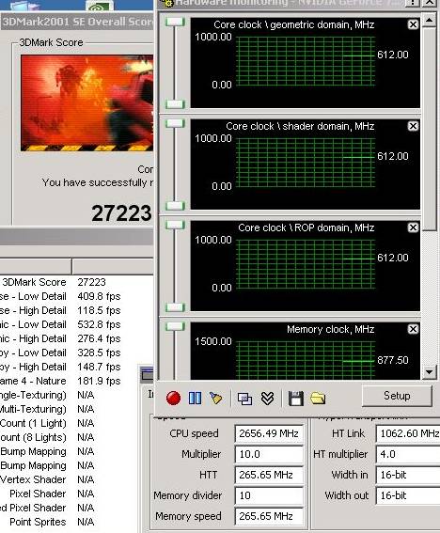Click the Multiplier field showing 10.0
440x533 pixels.
269,454
